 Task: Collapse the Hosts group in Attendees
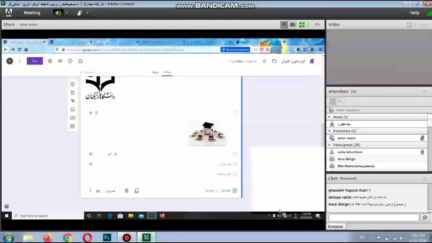pos(329,117)
